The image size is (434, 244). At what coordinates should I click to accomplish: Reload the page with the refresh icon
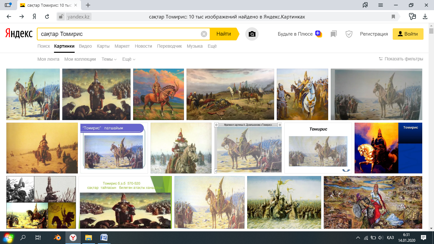point(47,17)
